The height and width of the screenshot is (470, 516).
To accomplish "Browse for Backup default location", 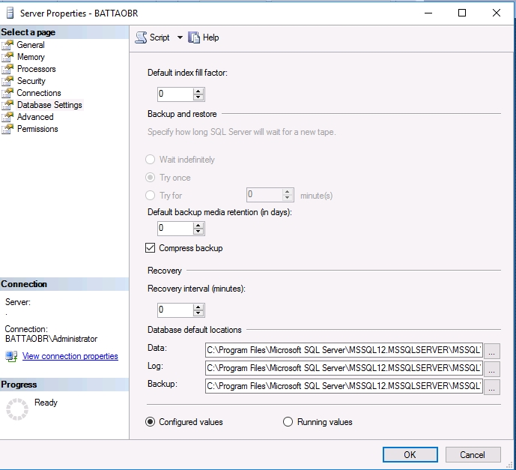I will pyautogui.click(x=491, y=387).
